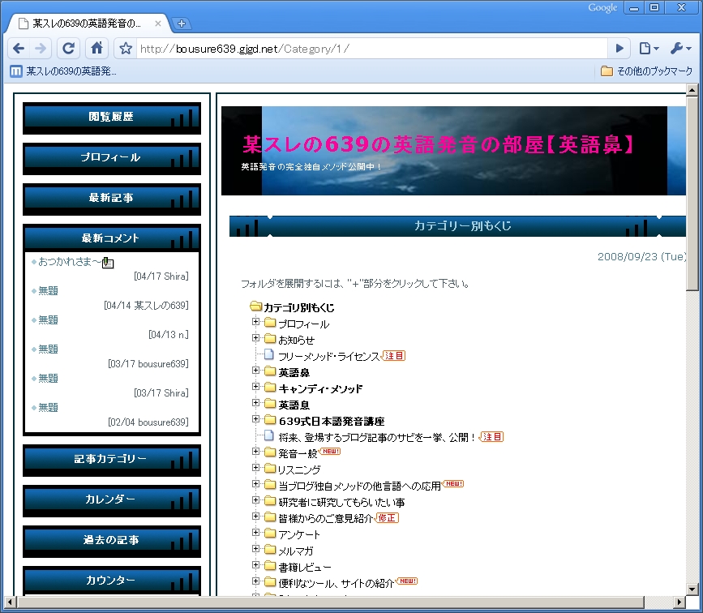Expand the お知らせ folder plus sign
This screenshot has height=613, width=703.
[255, 338]
